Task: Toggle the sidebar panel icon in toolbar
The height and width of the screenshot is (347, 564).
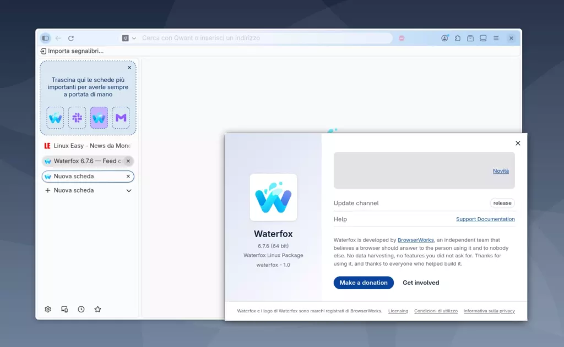Action: coord(45,38)
